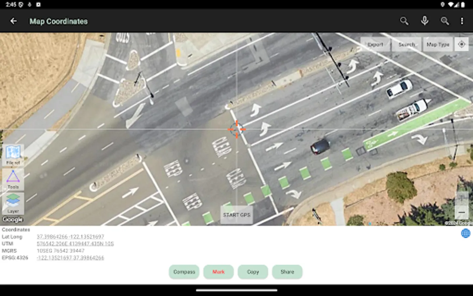Viewport: 473px width, 296px height.
Task: Select the MGRS value 10SEG 76542 39447
Action: tap(61, 251)
